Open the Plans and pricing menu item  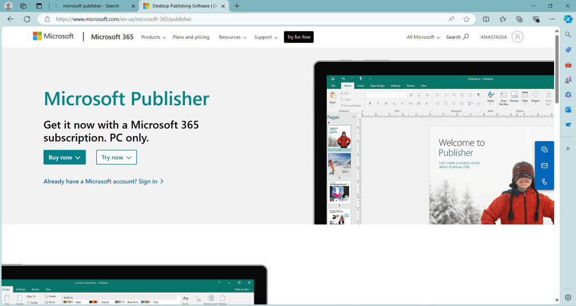[x=191, y=37]
